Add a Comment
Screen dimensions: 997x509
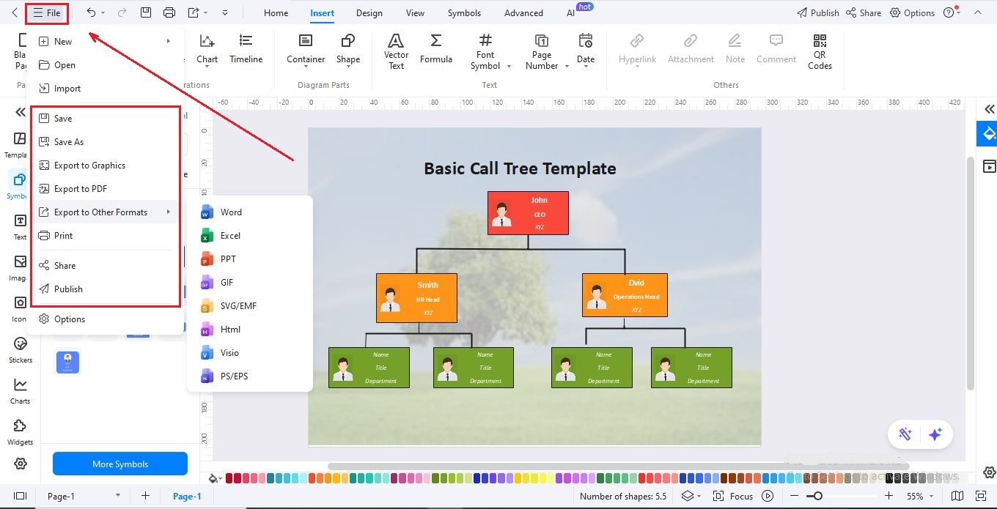(x=776, y=51)
